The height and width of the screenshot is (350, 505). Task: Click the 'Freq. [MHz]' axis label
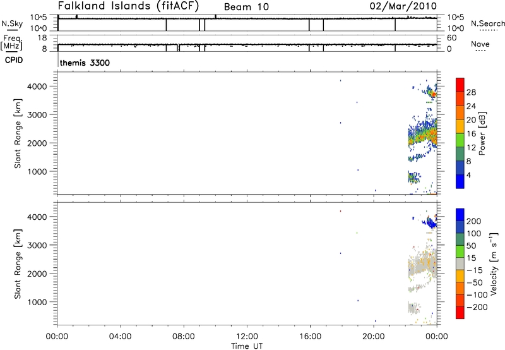point(12,42)
